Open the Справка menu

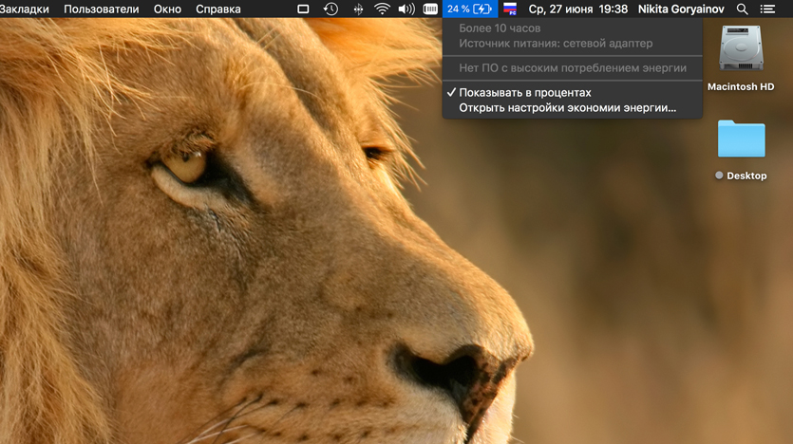[217, 9]
